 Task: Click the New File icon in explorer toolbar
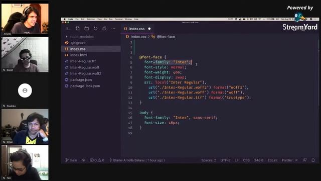pyautogui.click(x=78, y=28)
